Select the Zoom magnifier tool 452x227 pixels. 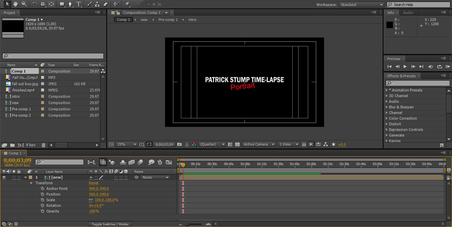point(24,4)
